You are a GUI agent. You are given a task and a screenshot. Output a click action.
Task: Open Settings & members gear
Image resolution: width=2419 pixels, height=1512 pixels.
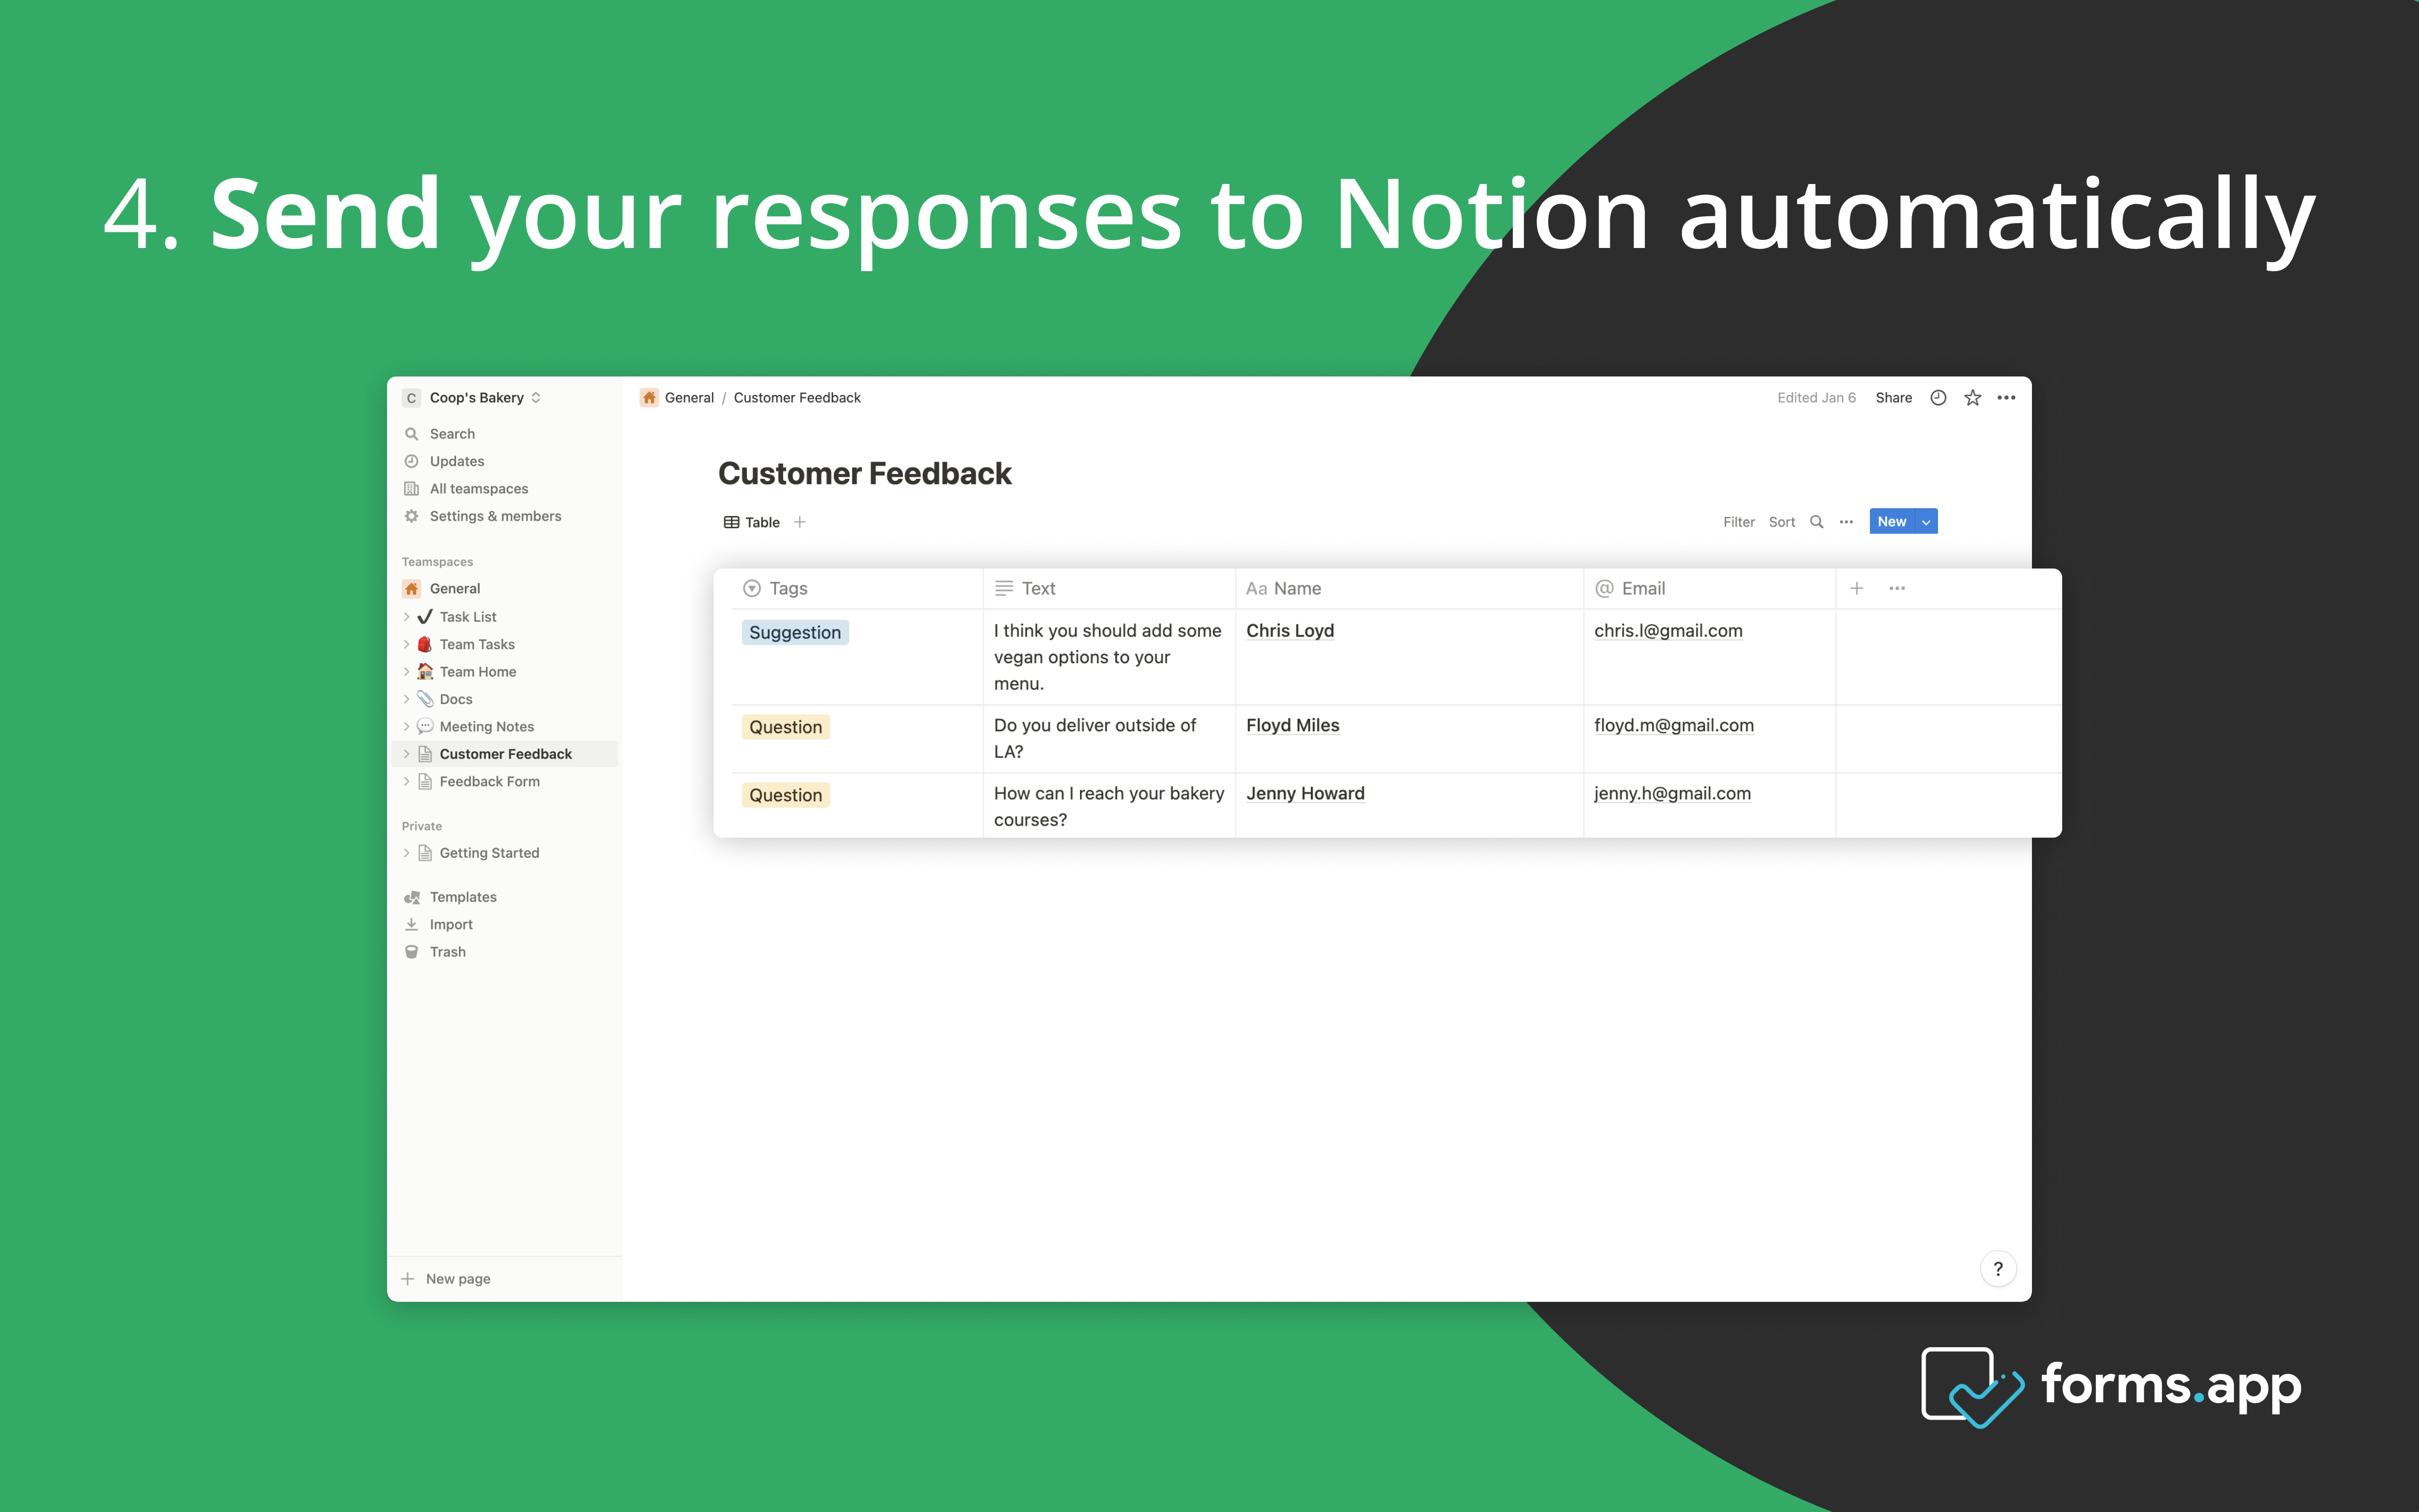click(411, 516)
